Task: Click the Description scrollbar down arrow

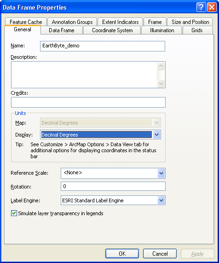Action: 161,83
